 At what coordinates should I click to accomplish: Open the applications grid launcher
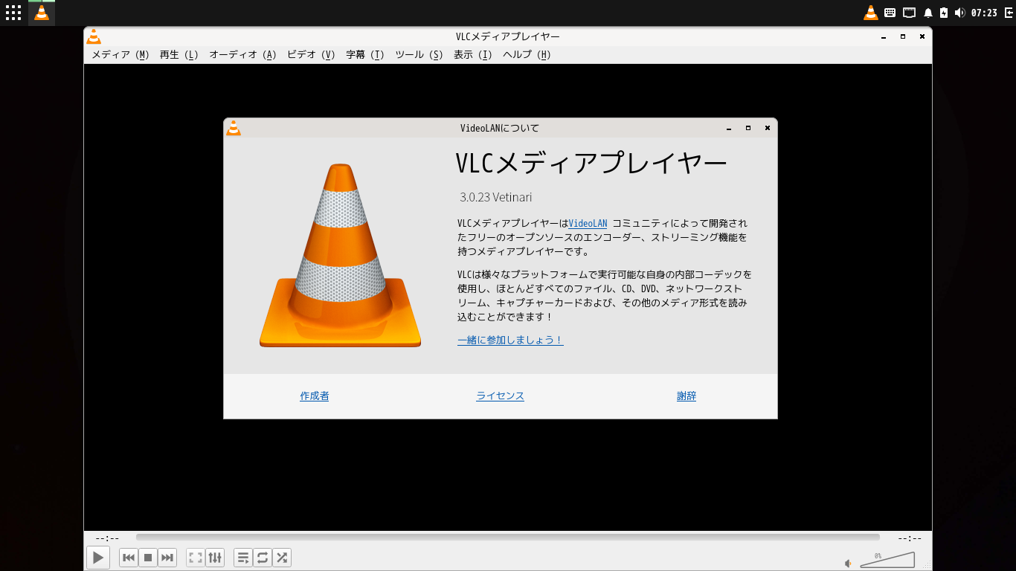coord(13,13)
